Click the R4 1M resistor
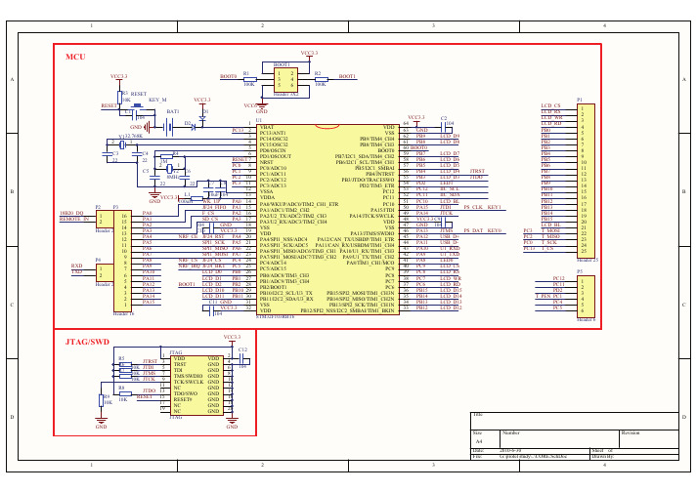Screen dimensions: 697x492 [x=166, y=156]
